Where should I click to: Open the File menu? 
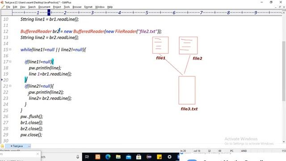(8, 7)
